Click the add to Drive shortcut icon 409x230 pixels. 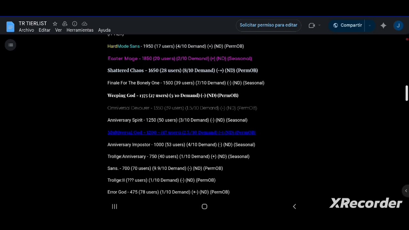click(65, 24)
